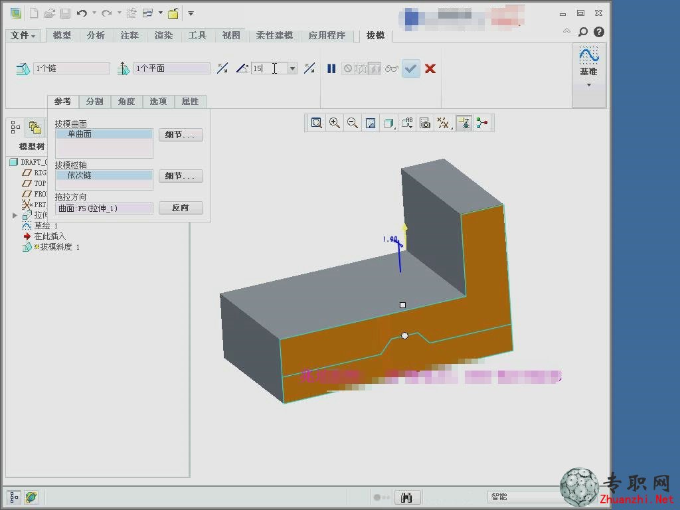
Task: Click the 1个平面 collector field
Action: click(172, 68)
